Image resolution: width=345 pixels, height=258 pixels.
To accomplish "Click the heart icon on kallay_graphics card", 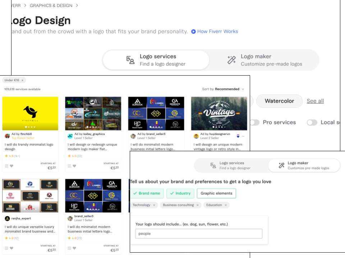I will click(74, 166).
